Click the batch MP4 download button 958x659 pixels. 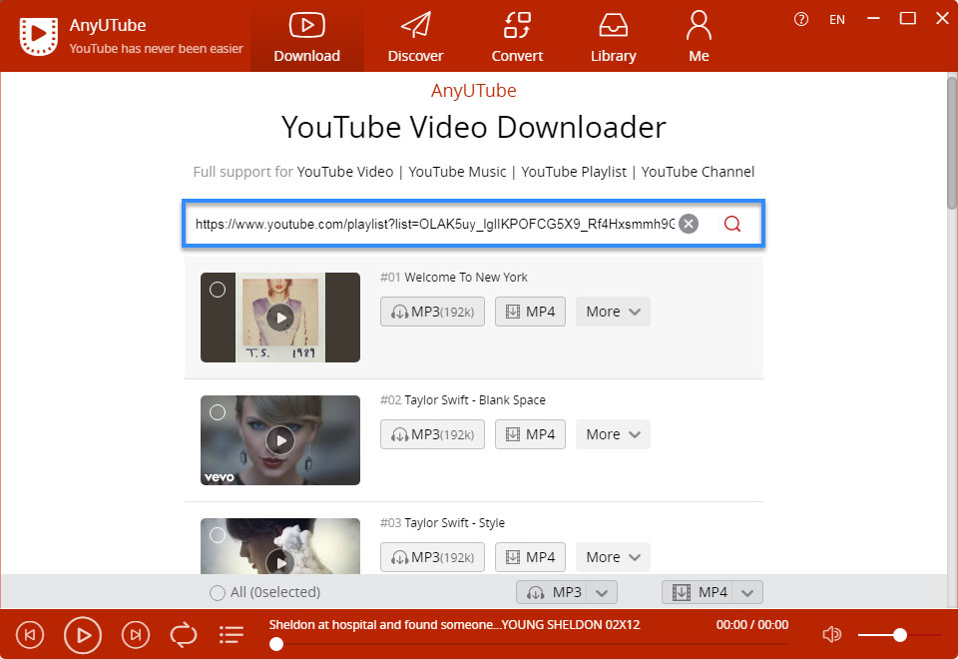click(x=698, y=592)
